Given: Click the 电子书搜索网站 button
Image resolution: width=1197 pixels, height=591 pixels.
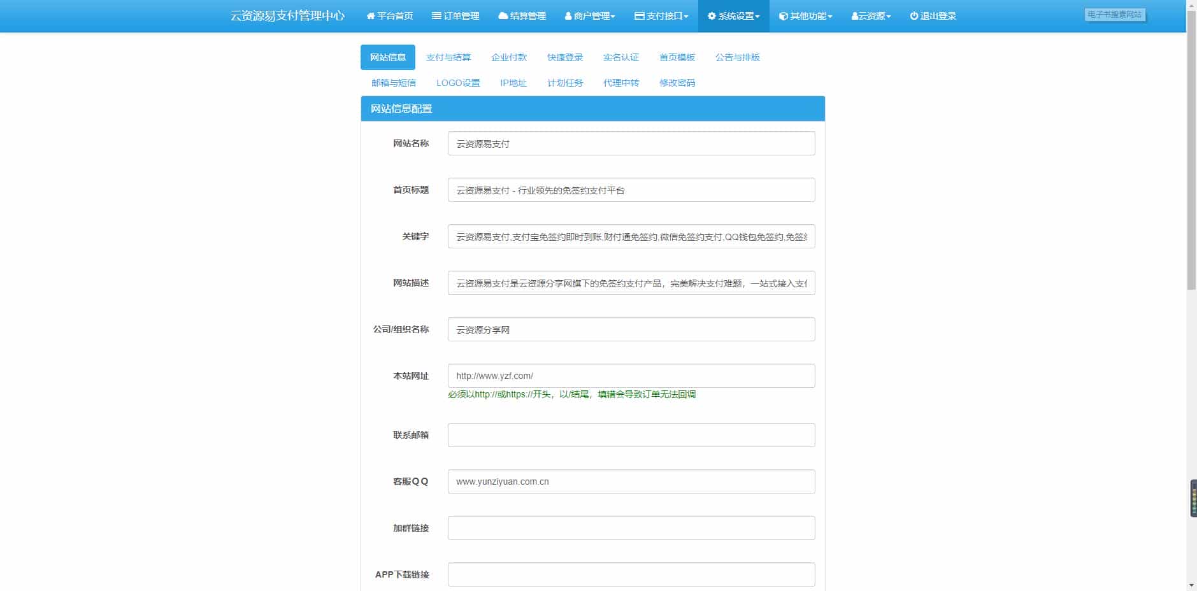Looking at the screenshot, I should click(1114, 15).
